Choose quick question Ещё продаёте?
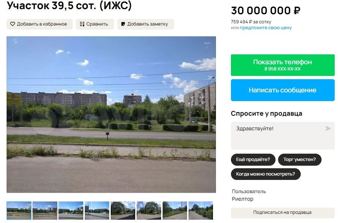 pyautogui.click(x=253, y=159)
